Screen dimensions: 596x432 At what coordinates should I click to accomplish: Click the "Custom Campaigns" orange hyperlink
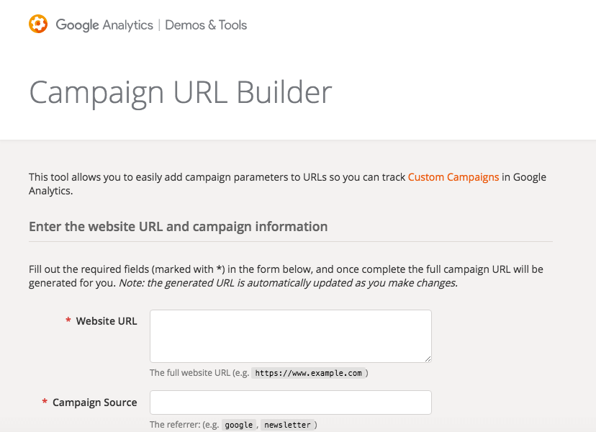[453, 176]
